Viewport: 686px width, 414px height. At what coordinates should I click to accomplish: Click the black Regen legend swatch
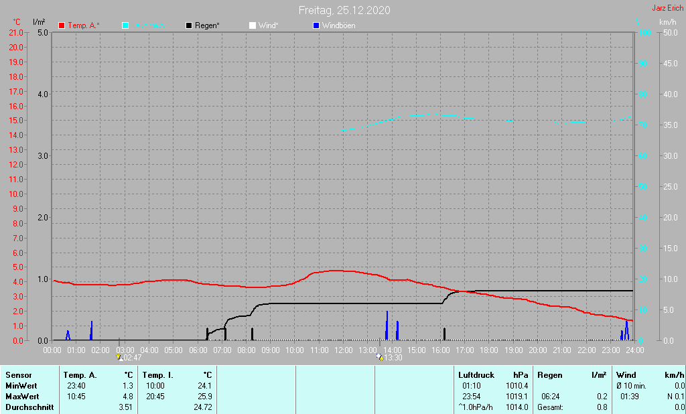189,25
